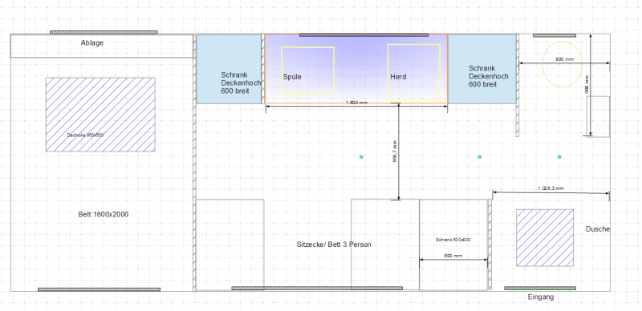Click the green Eingang door bar
This screenshot has width=642, height=311.
pos(539,288)
